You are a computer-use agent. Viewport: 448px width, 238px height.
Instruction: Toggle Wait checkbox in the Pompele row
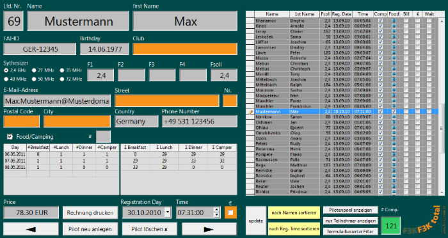coord(429,154)
